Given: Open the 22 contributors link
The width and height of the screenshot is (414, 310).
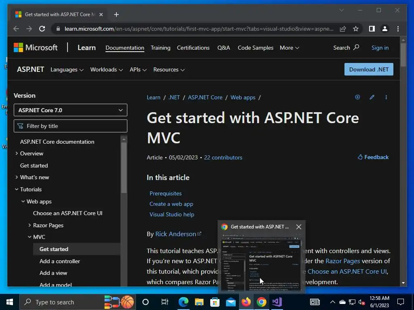Looking at the screenshot, I should pos(223,157).
